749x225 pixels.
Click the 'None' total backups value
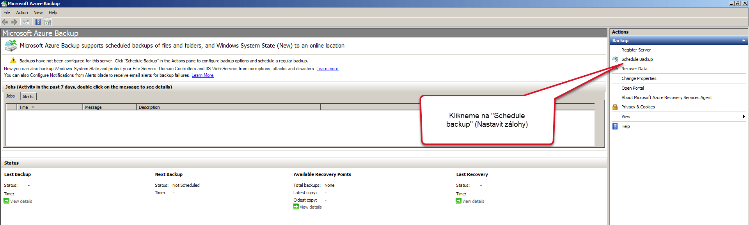click(330, 185)
